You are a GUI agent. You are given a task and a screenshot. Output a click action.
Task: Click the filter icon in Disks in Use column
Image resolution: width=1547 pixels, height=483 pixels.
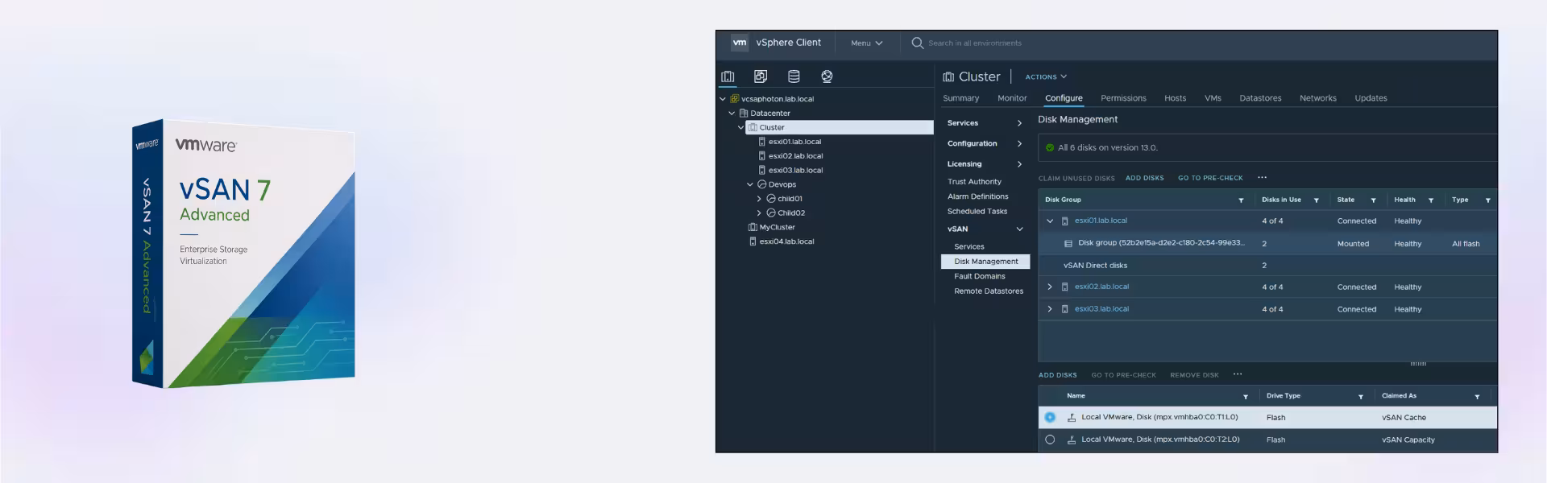click(1317, 200)
